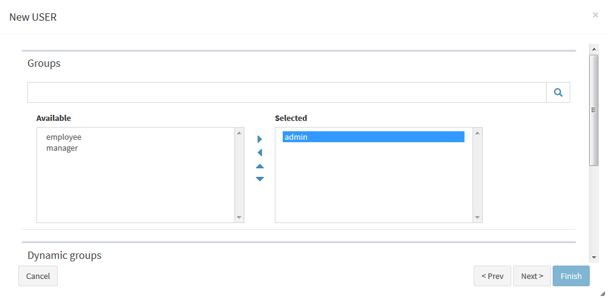The height and width of the screenshot is (299, 608).
Task: Type in the Groups search field
Action: pyautogui.click(x=286, y=92)
